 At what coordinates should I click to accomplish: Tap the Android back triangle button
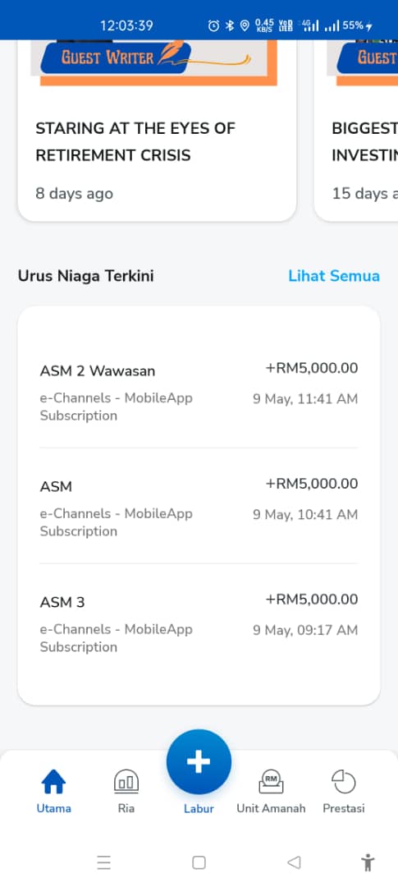pos(294,862)
